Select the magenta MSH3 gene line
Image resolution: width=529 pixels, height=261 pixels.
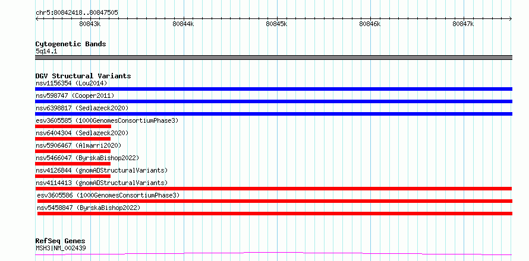273,253
